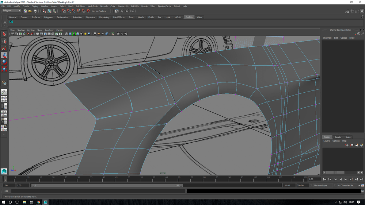365x205 pixels.
Task: Open the Mesh Tools menu
Action: [92, 6]
